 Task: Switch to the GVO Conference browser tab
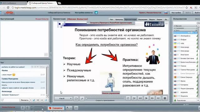[13, 3]
